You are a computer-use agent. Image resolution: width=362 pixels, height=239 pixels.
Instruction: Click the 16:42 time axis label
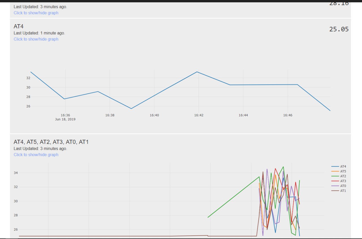[199, 115]
